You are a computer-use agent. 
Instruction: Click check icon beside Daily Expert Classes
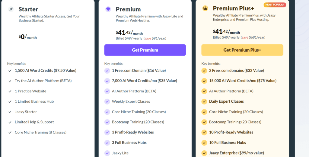point(204,101)
